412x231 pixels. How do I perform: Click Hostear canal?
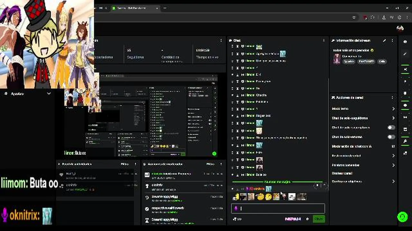[x=342, y=173]
